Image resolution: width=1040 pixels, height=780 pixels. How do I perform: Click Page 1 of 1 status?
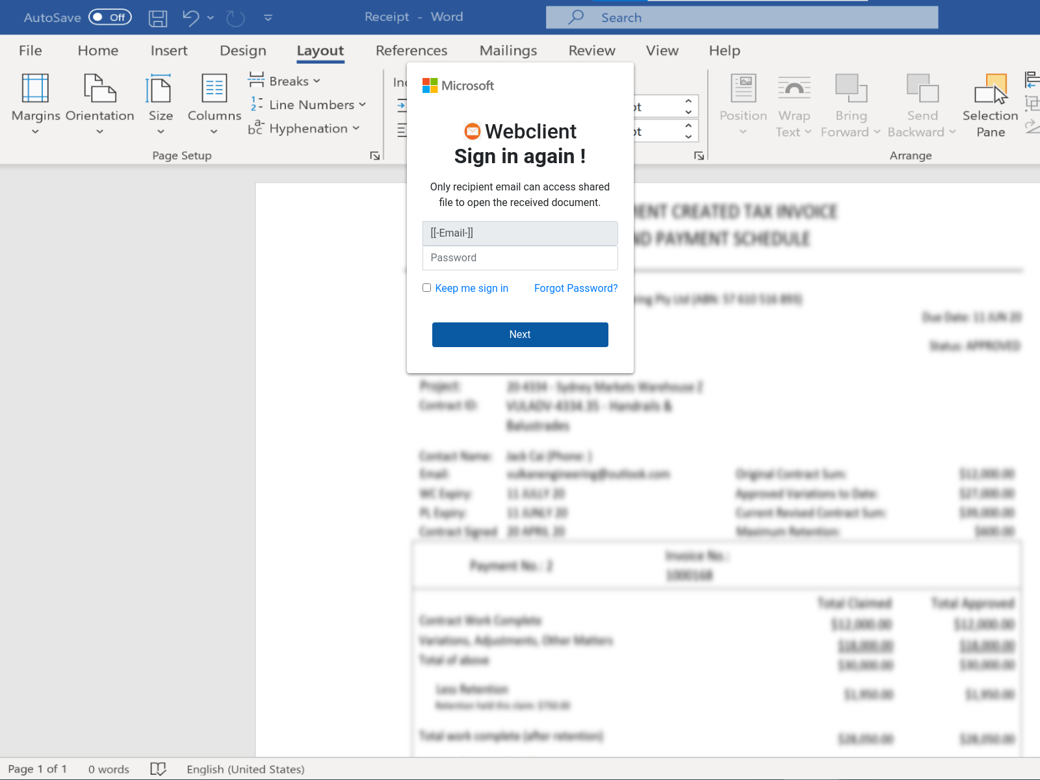point(38,770)
